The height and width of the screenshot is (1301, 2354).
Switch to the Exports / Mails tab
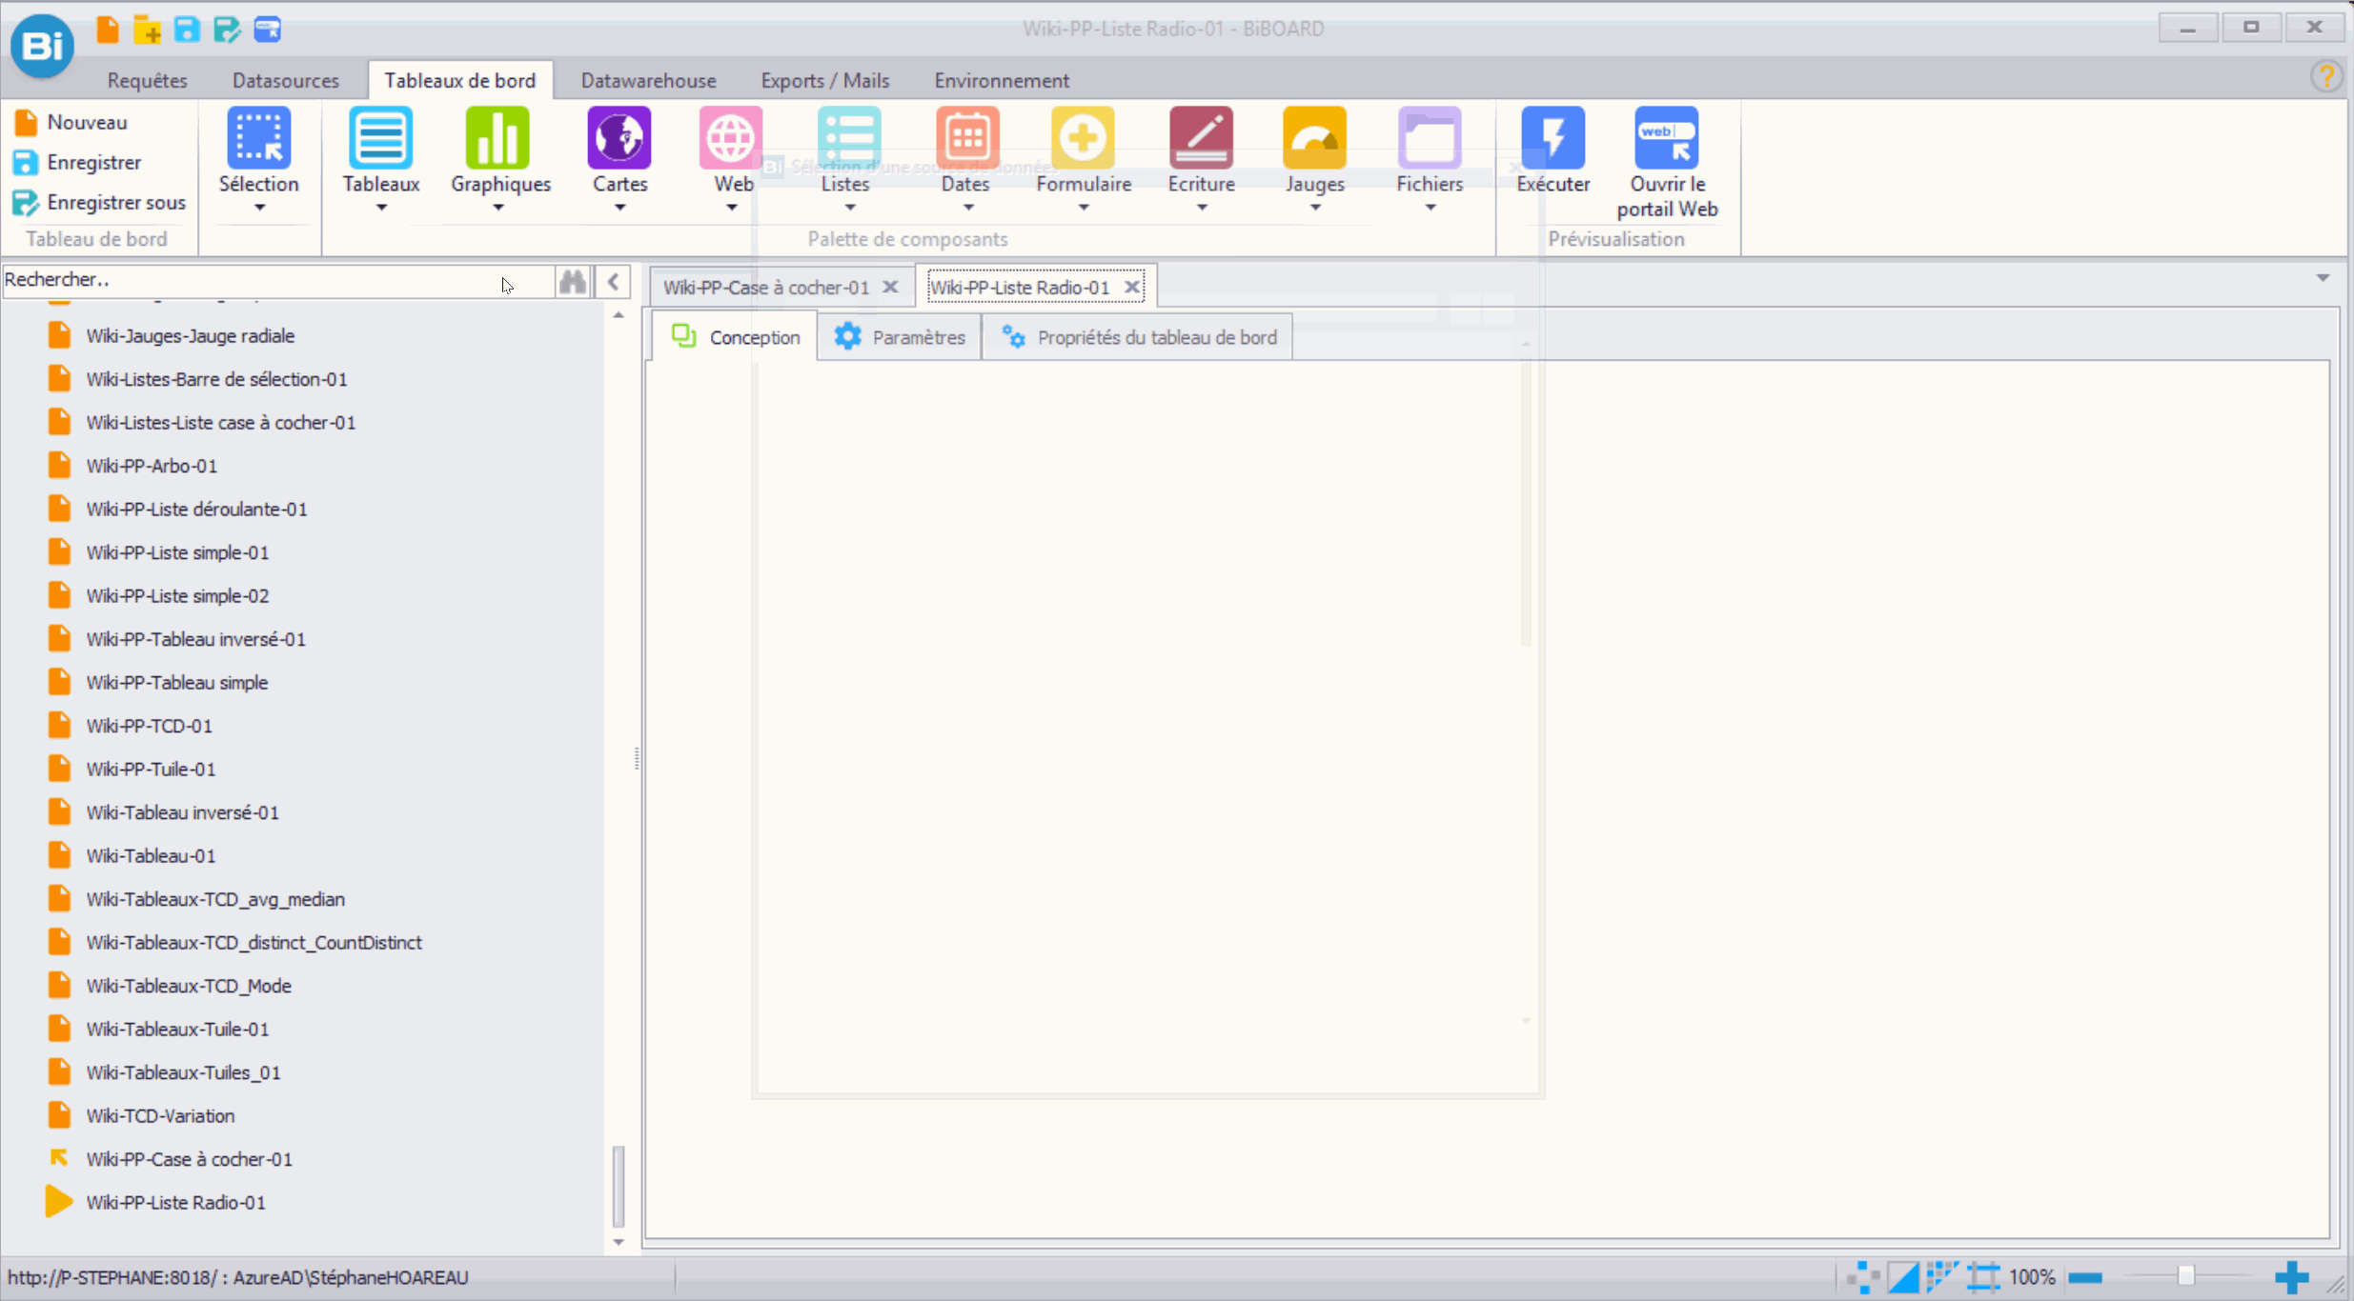[824, 80]
